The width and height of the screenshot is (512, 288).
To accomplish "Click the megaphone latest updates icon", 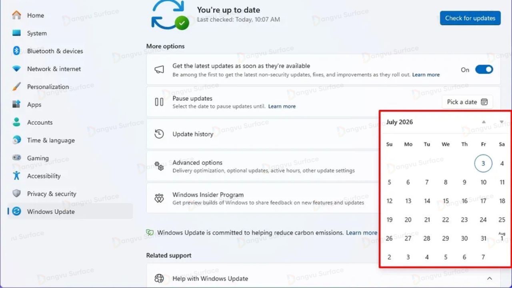I will click(x=159, y=70).
